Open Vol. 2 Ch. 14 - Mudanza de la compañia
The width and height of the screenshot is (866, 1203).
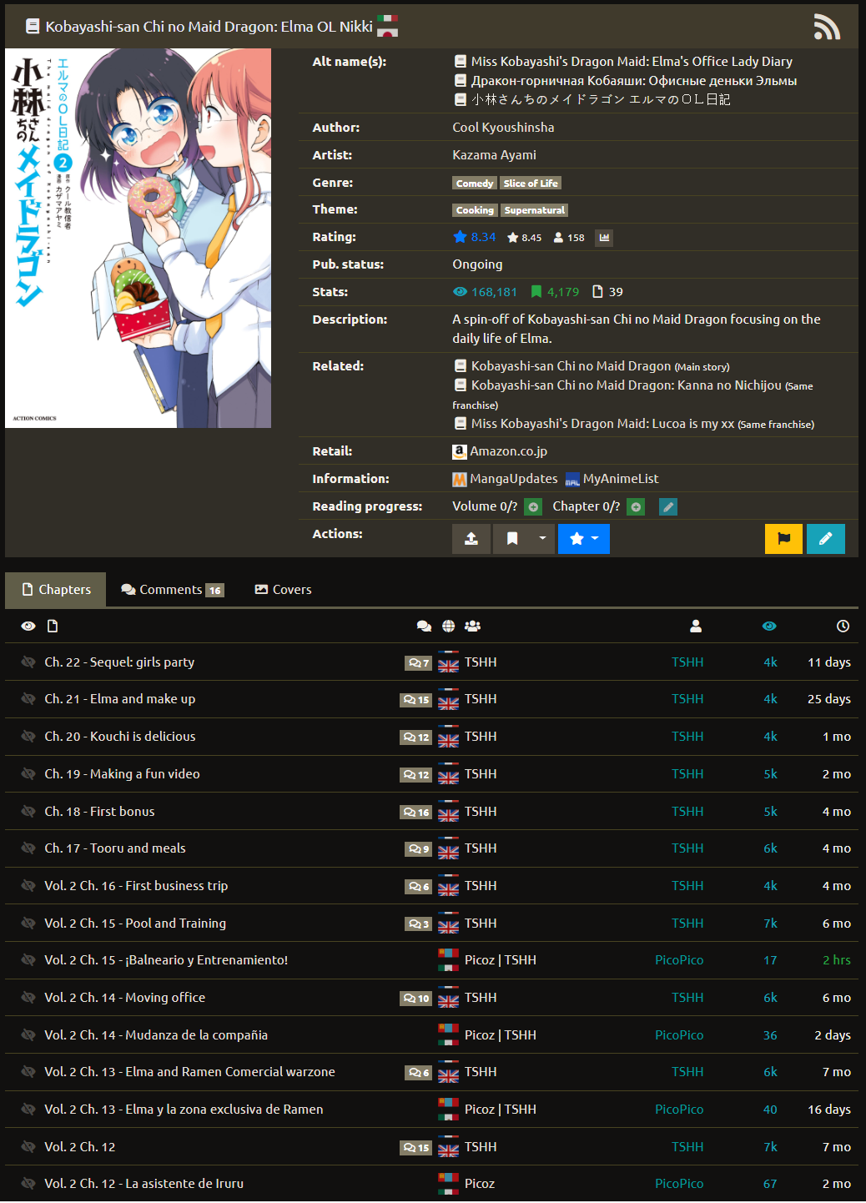[156, 1035]
